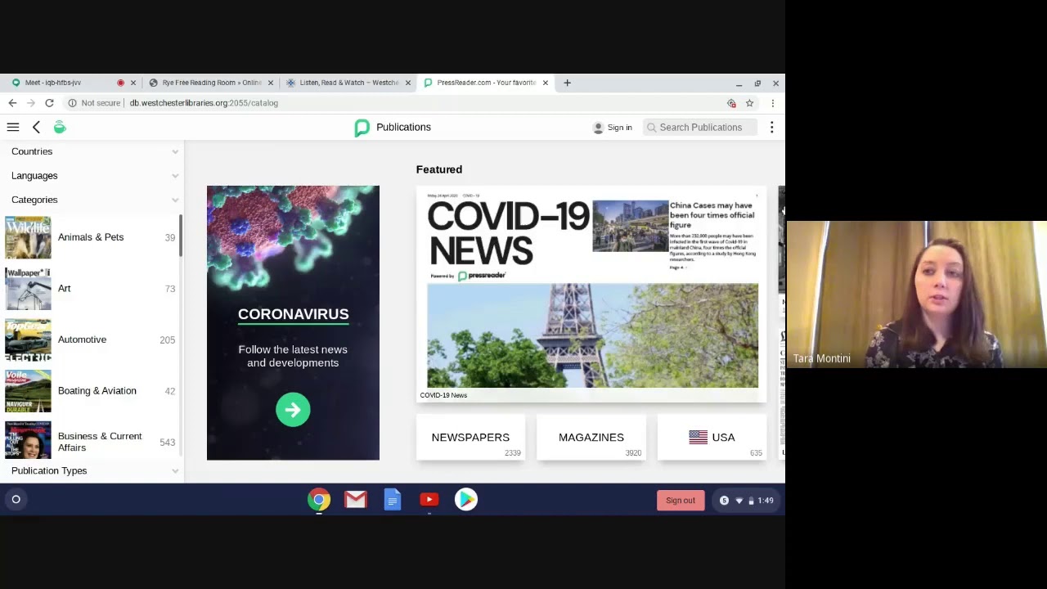Viewport: 1047px width, 589px height.
Task: Select the PressReader.com tab
Action: 486,83
